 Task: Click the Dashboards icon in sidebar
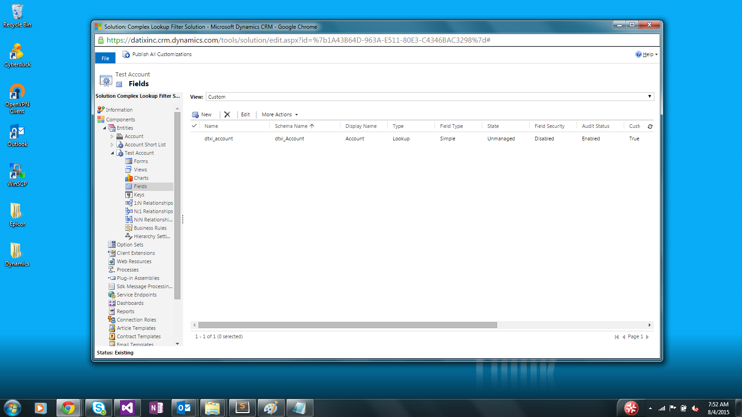coord(112,303)
